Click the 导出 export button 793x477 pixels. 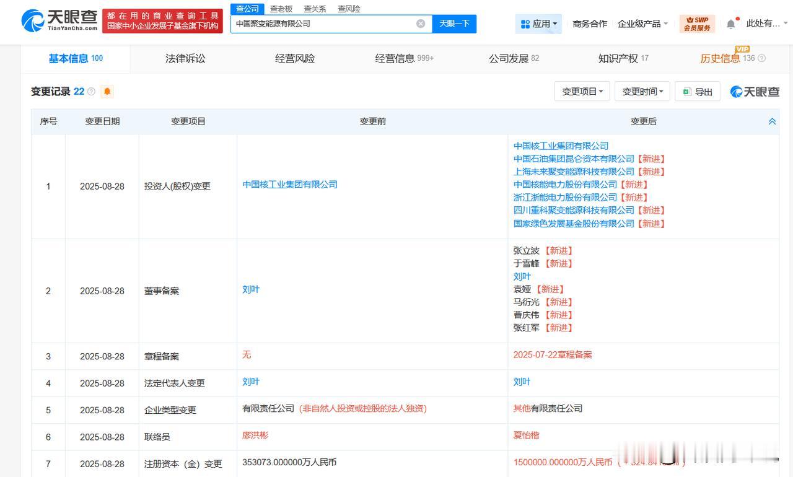coord(698,92)
